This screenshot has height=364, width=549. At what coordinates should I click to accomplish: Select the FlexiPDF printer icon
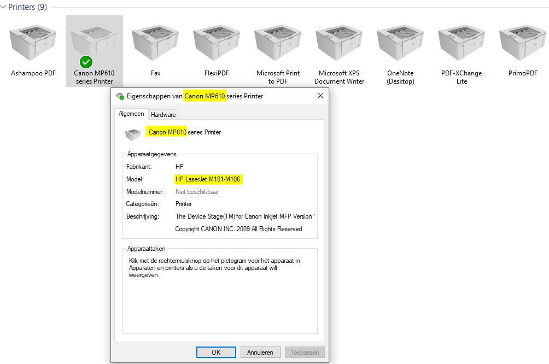217,43
